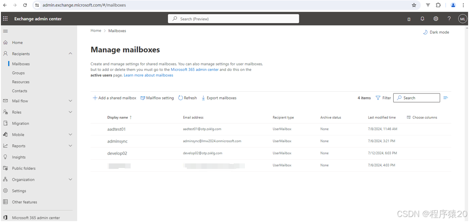Image resolution: width=469 pixels, height=222 pixels.
Task: Click the browser profile icon
Action: 453,5
